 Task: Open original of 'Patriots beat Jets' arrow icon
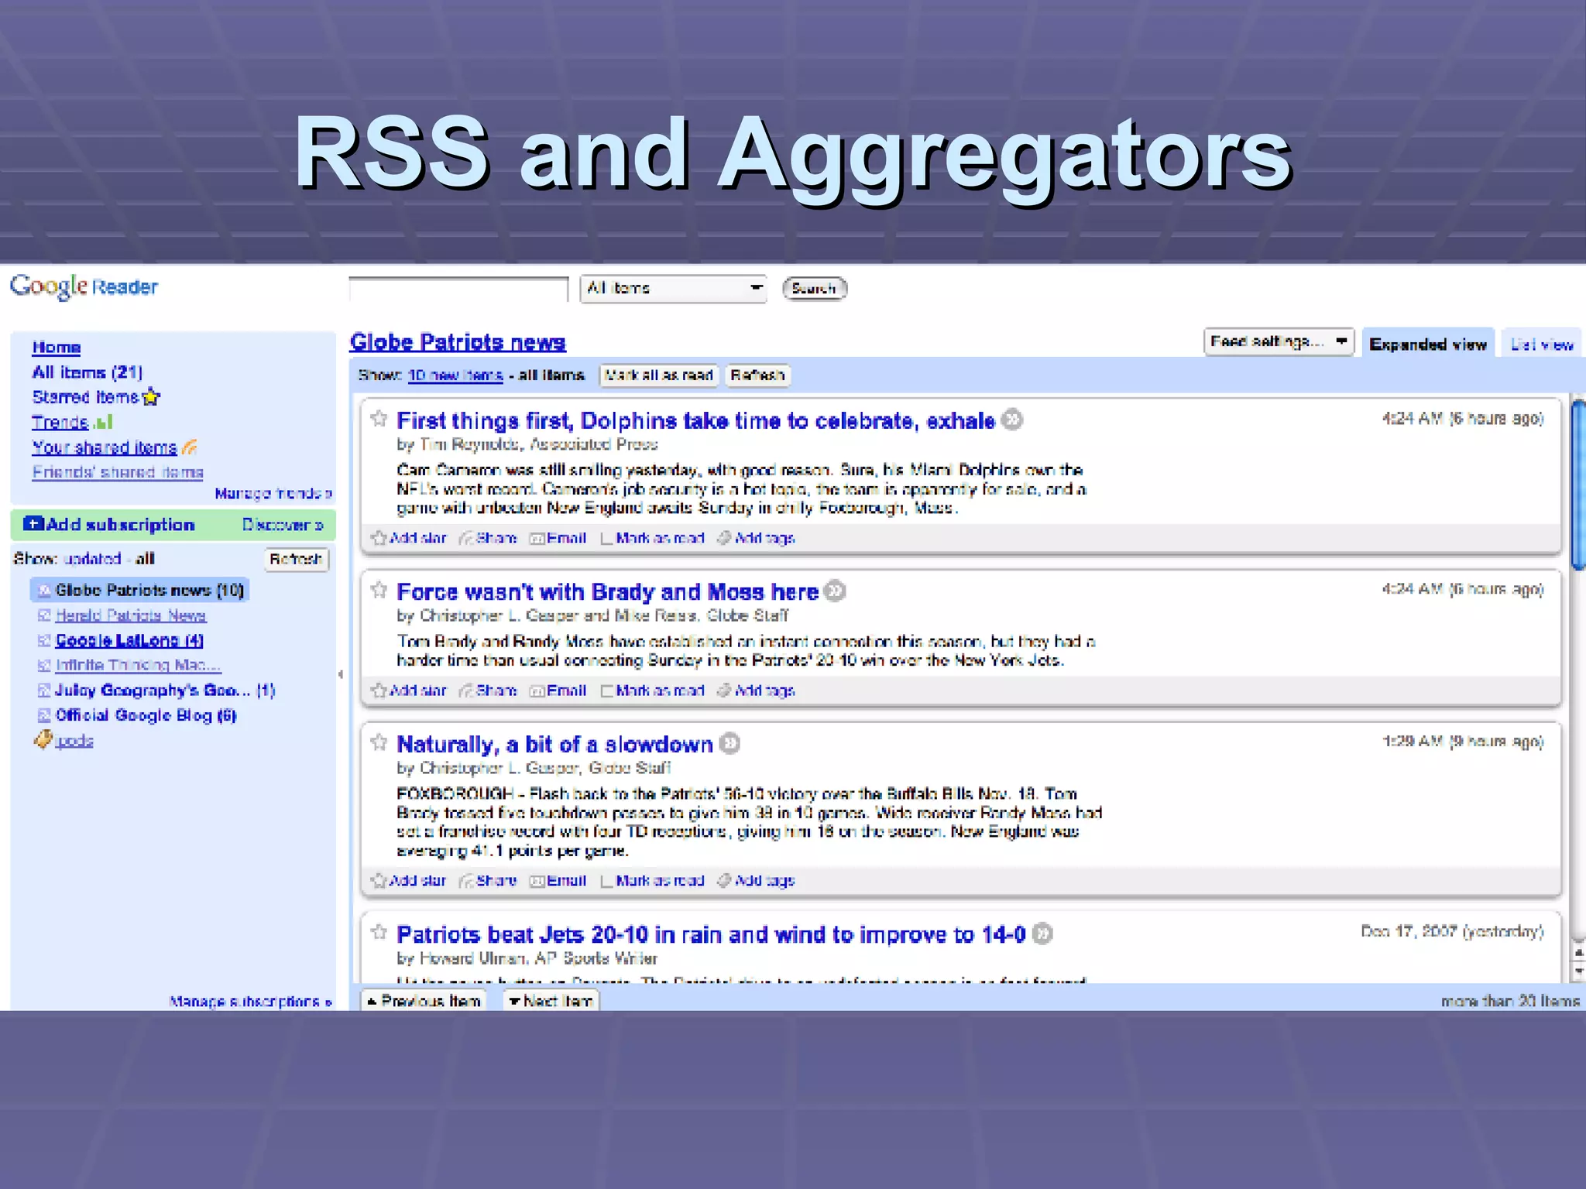pyautogui.click(x=1042, y=934)
